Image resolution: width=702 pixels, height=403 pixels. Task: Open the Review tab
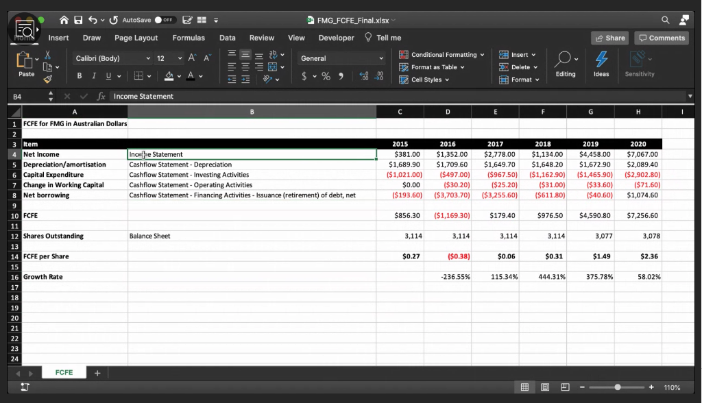tap(262, 38)
